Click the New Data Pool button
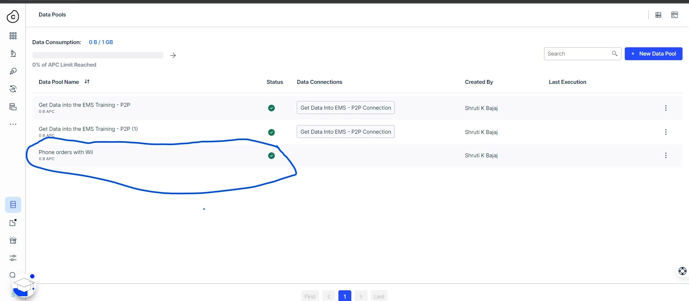 tap(653, 54)
